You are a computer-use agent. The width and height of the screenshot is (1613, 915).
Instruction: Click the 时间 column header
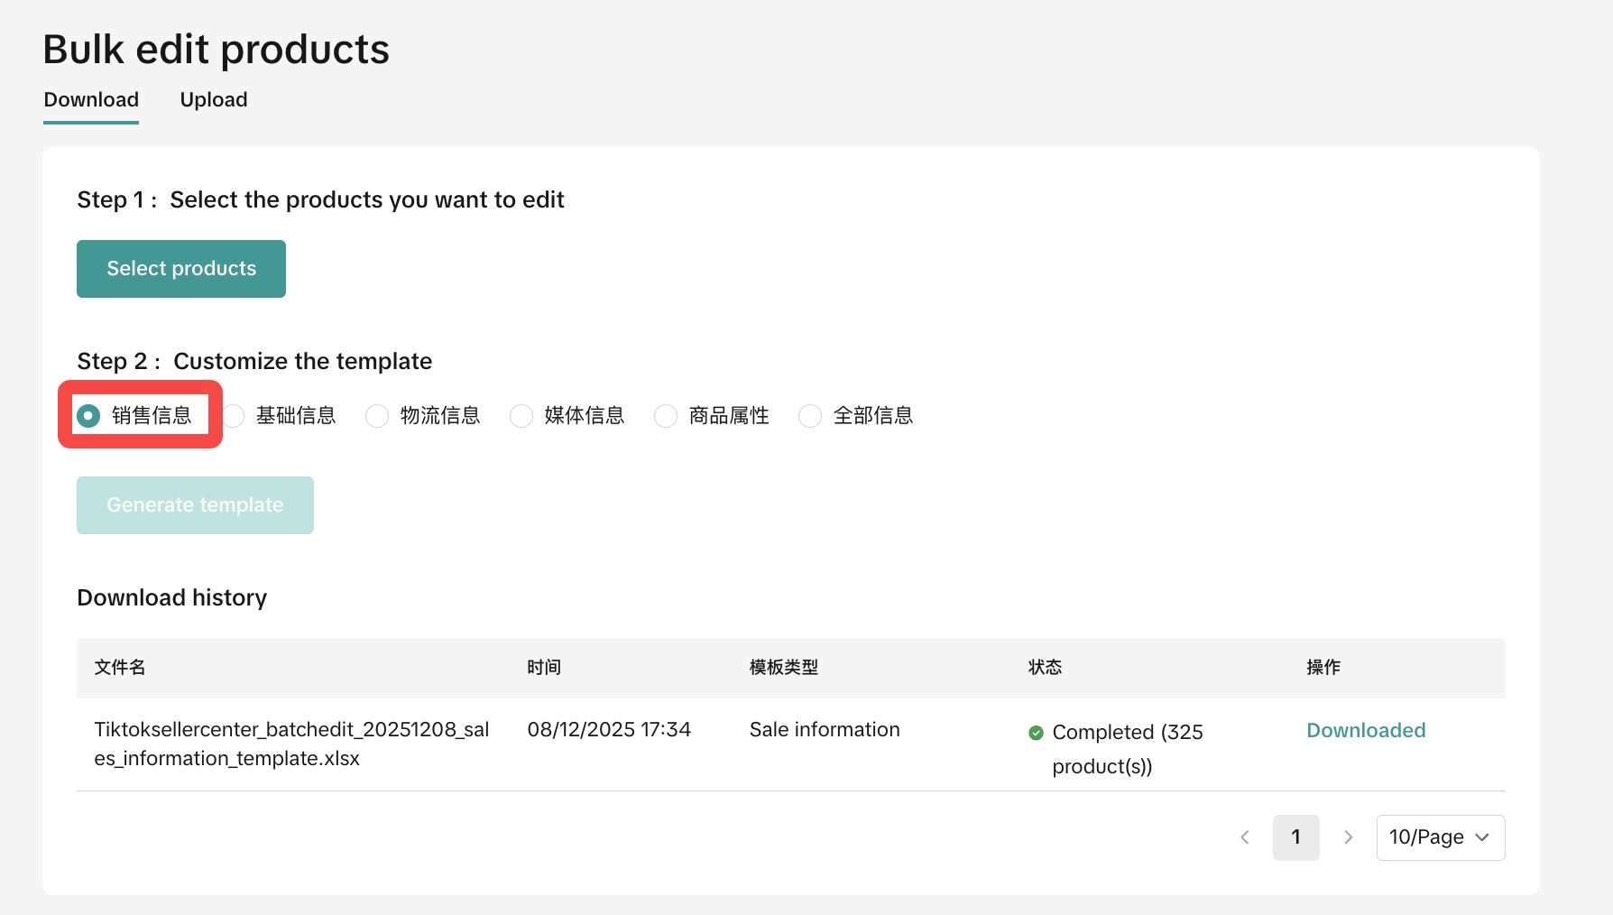pos(544,668)
